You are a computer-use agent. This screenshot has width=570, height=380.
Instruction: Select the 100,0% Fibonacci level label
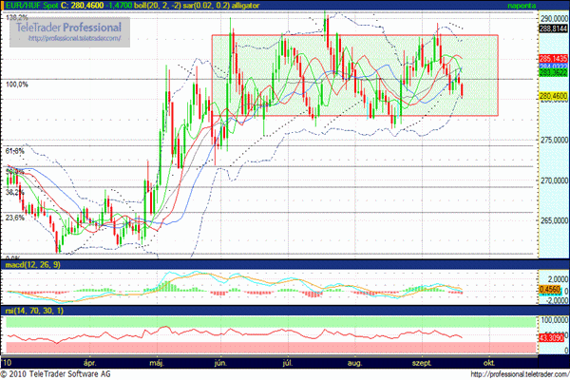point(16,85)
